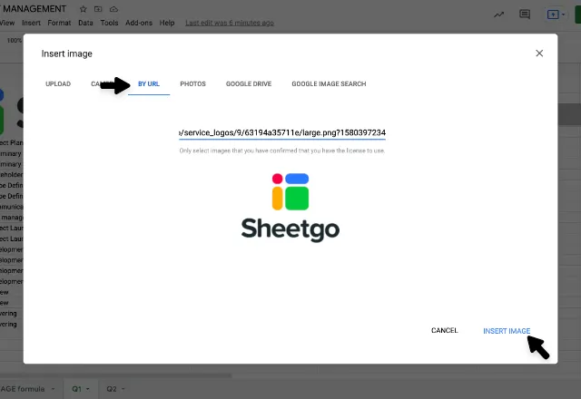The height and width of the screenshot is (399, 581).
Task: Switch to Google Drive tab
Action: 249,84
